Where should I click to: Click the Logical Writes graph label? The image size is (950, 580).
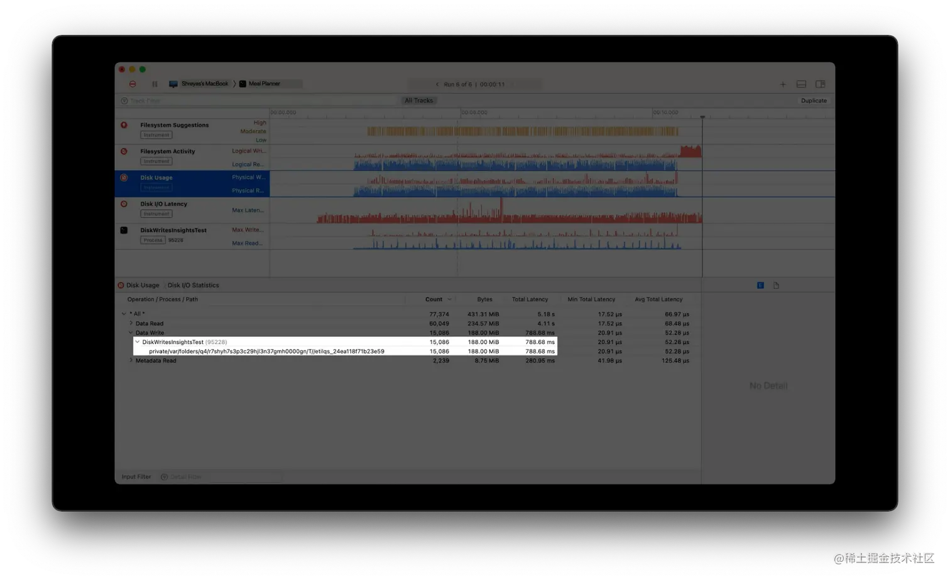click(249, 151)
